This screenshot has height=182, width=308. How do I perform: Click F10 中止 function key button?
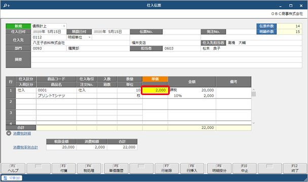coord(245,168)
